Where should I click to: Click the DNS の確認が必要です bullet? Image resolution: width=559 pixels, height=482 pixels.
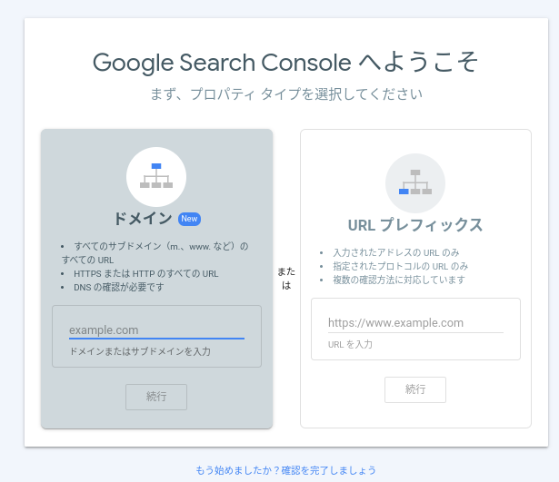pos(119,287)
